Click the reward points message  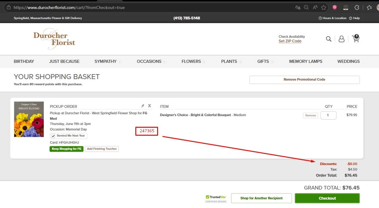[x=48, y=84]
